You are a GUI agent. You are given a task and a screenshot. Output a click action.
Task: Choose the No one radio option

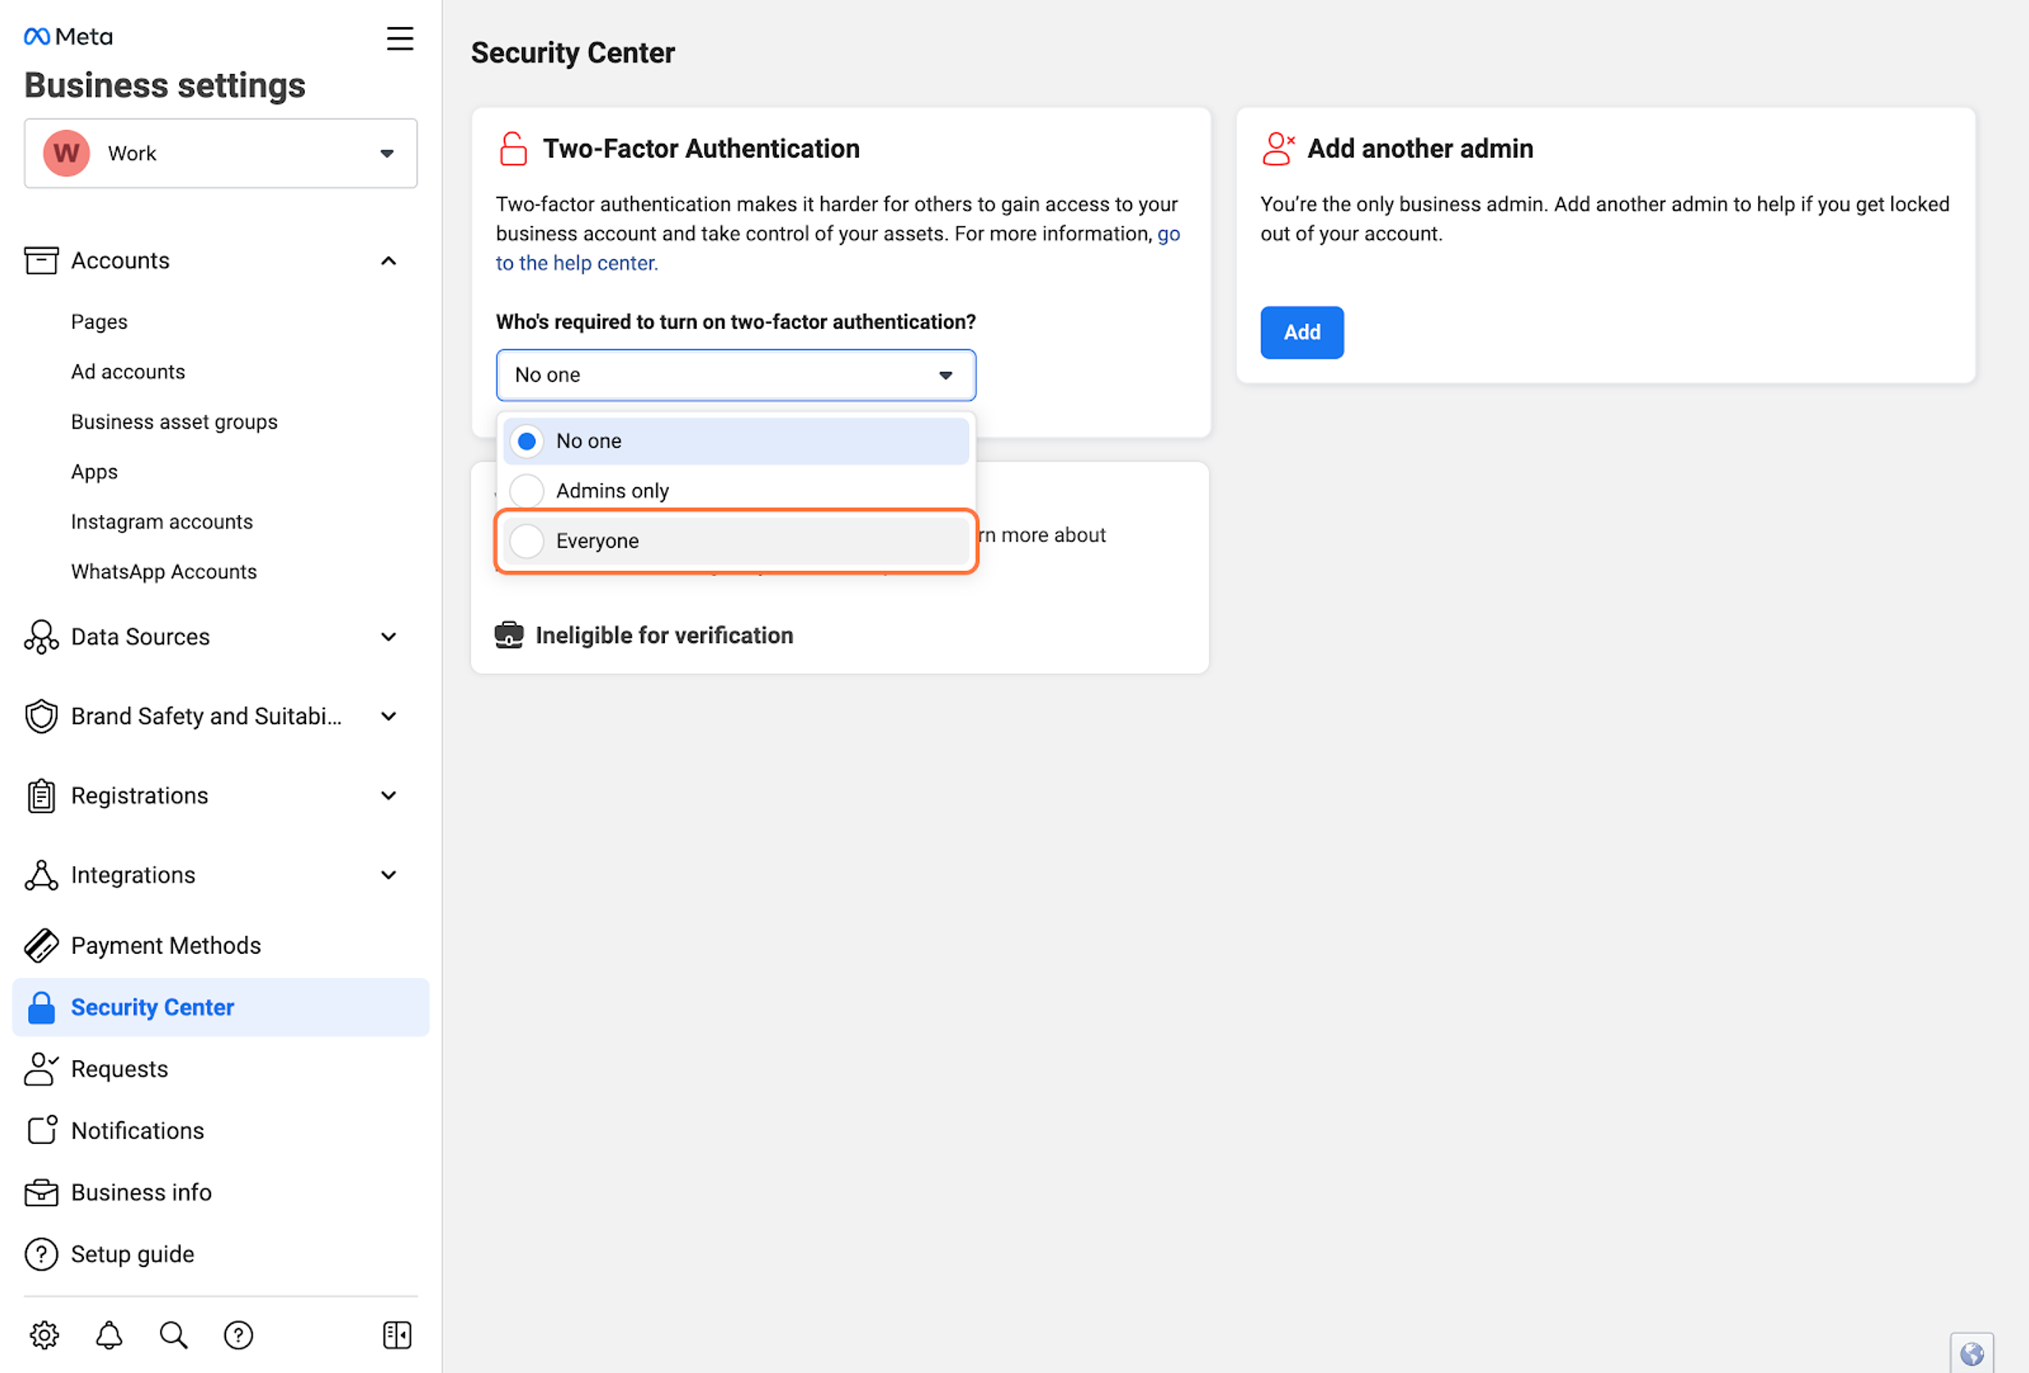click(x=527, y=441)
